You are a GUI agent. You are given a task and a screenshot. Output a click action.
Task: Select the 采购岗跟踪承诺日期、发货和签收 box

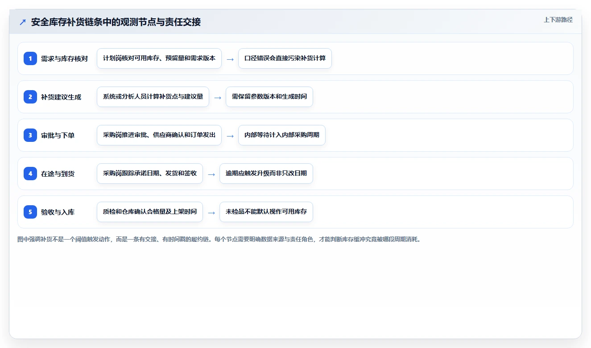point(150,174)
